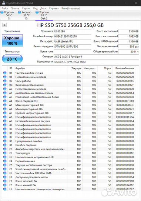Open the Диск menu
141x201 pixels.
click(43, 9)
